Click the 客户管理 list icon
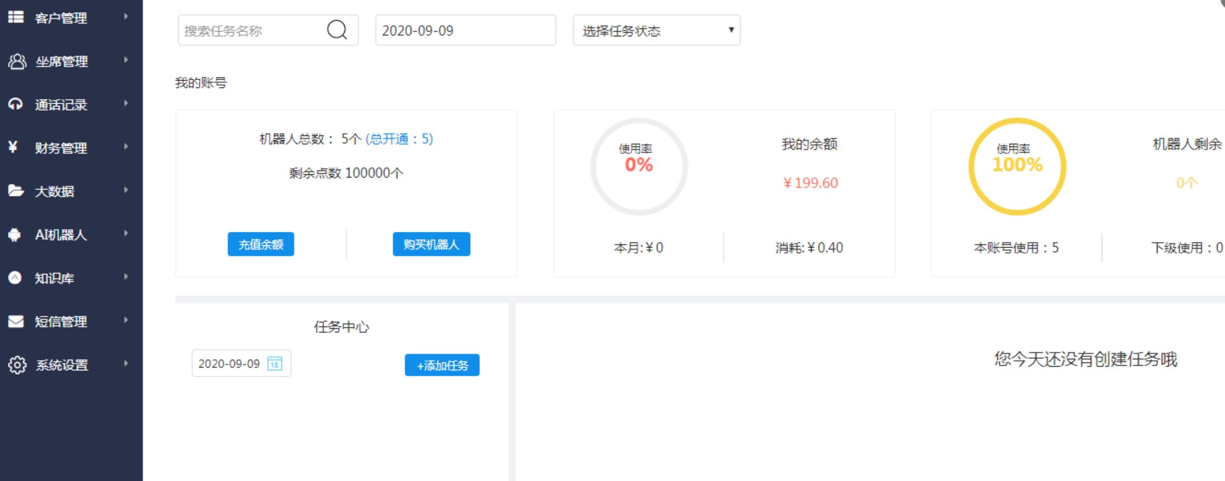Viewport: 1225px width, 481px height. 16,17
